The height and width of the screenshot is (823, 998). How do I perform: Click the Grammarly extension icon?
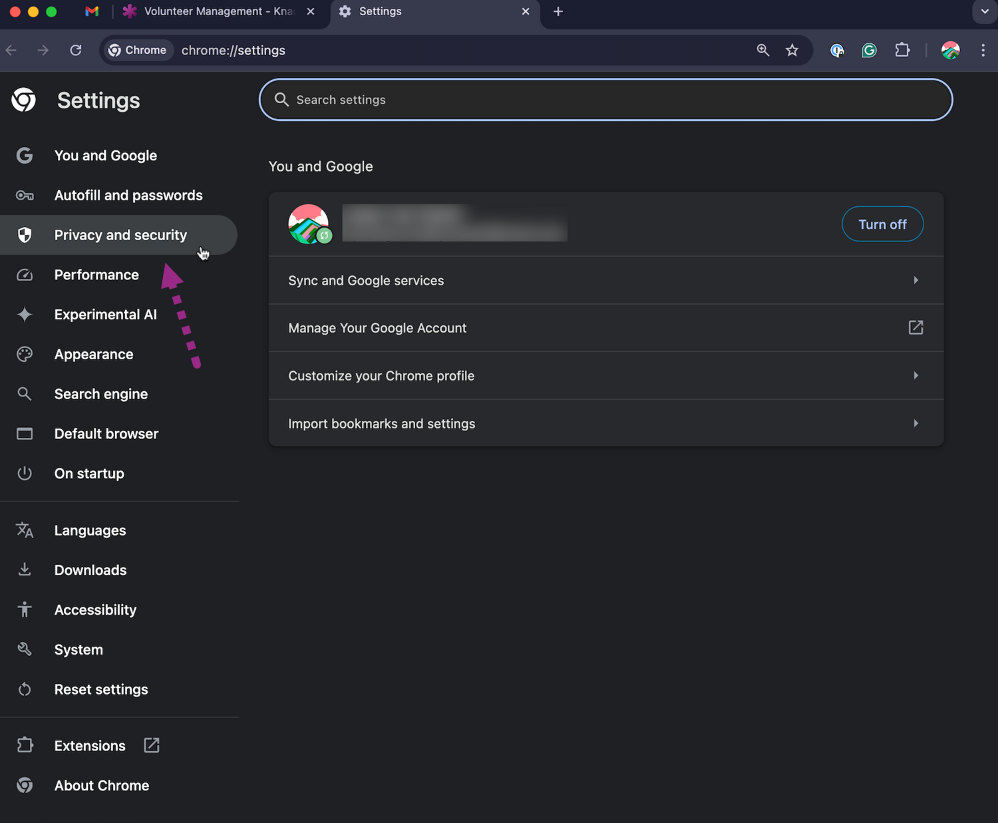(869, 51)
